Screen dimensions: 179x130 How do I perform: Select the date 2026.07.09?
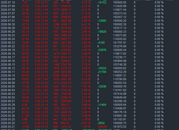pyautogui.click(x=8, y=6)
